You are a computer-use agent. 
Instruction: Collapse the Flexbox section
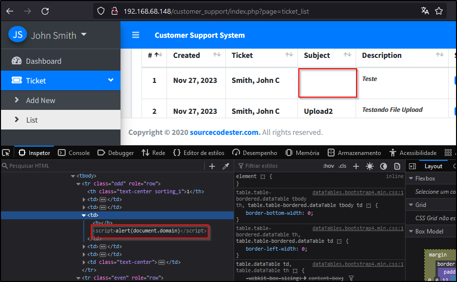(x=411, y=179)
